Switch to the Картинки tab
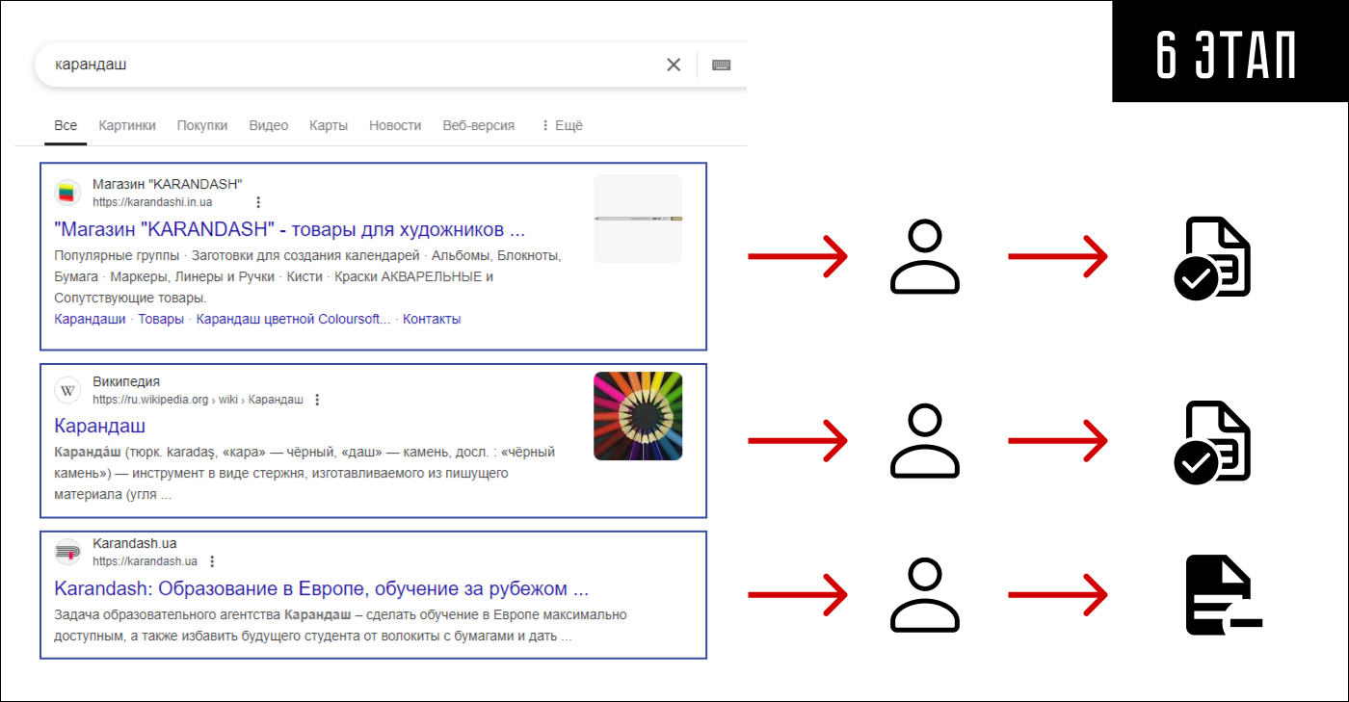This screenshot has width=1349, height=702. tap(126, 125)
